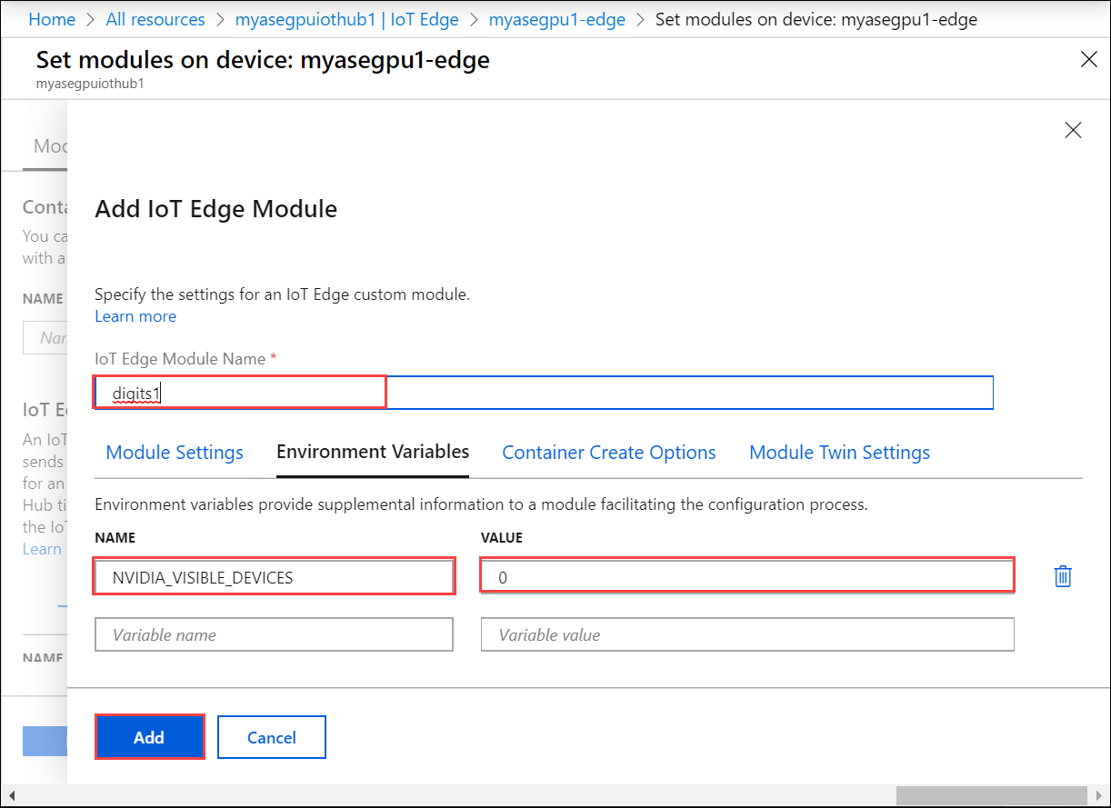Navigate to Home via breadcrumb
This screenshot has width=1111, height=808.
click(51, 18)
